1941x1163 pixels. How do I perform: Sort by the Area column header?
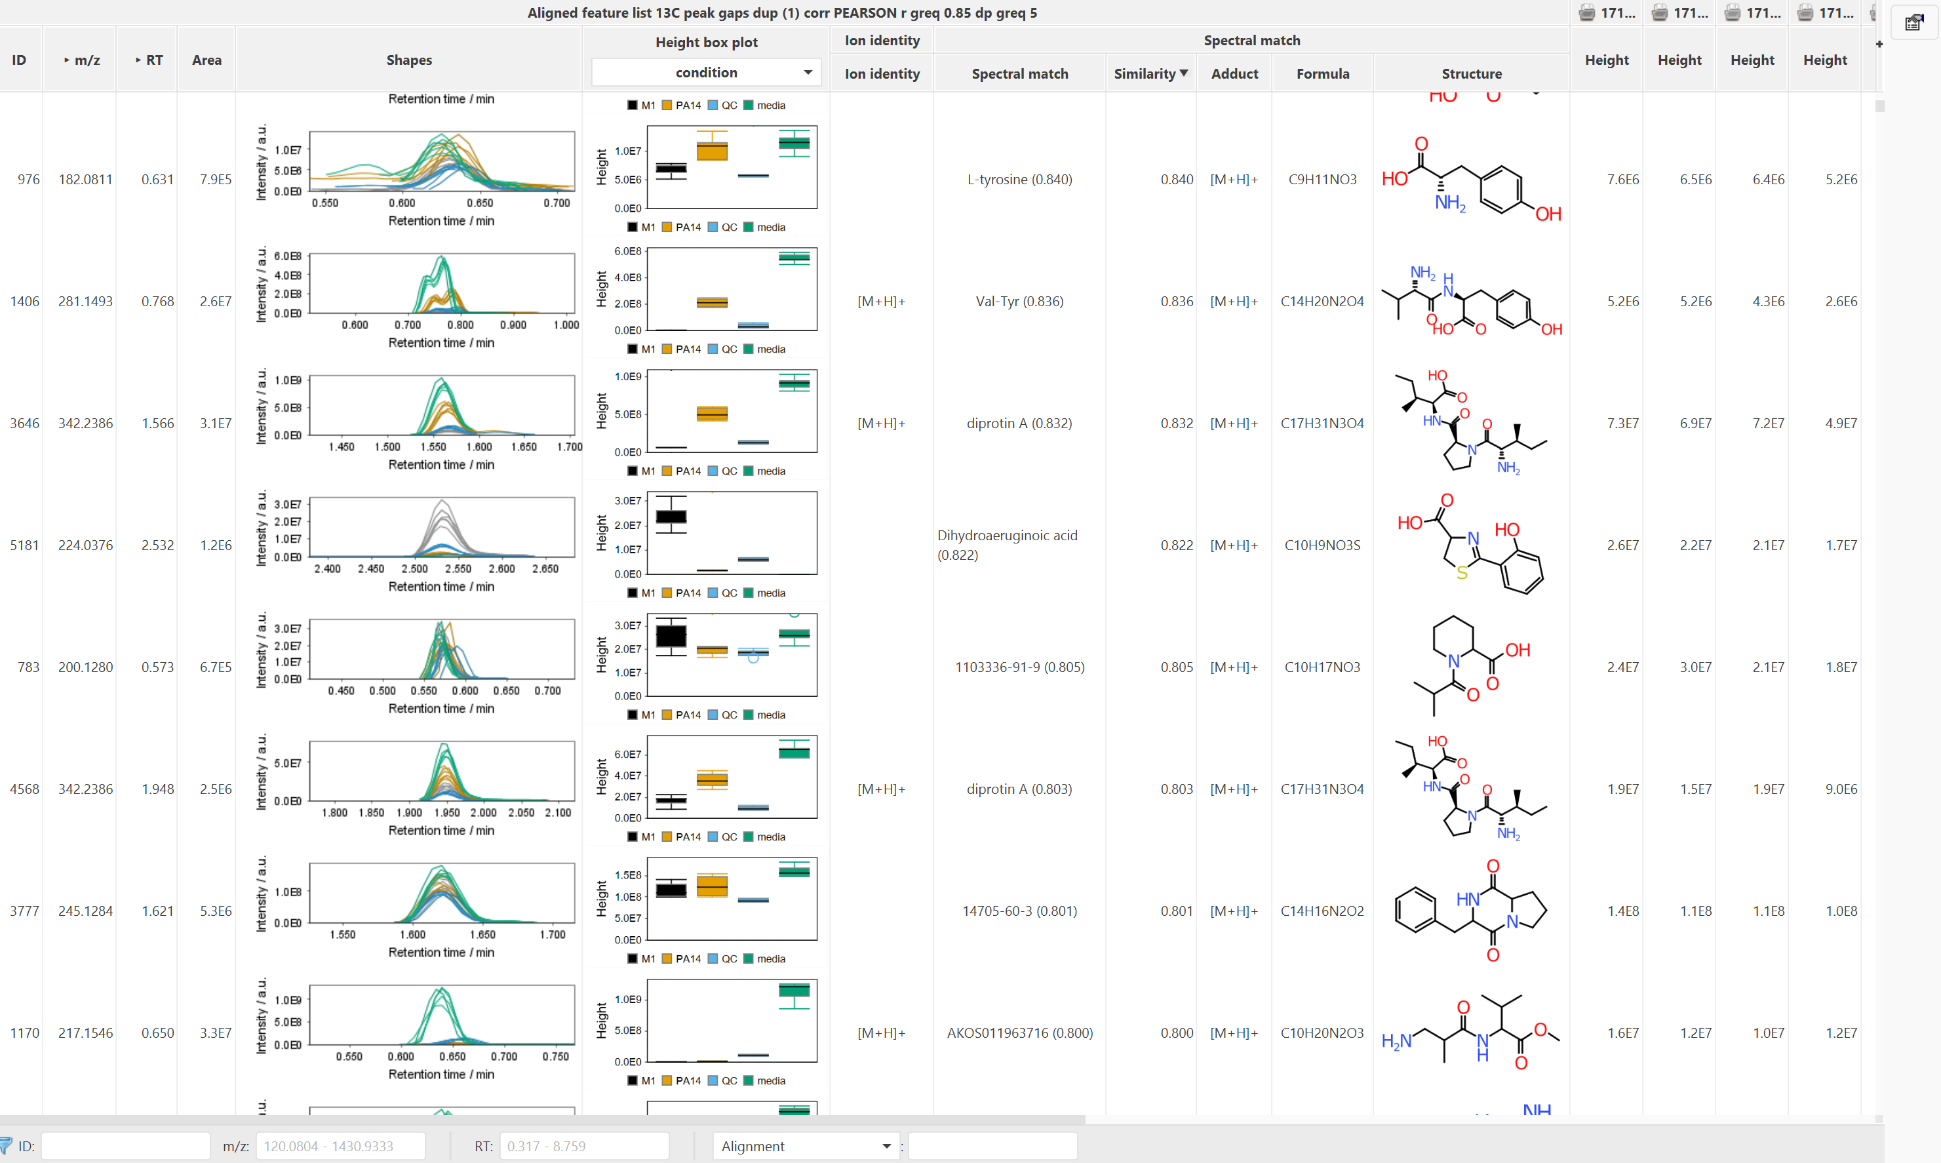pyautogui.click(x=206, y=60)
